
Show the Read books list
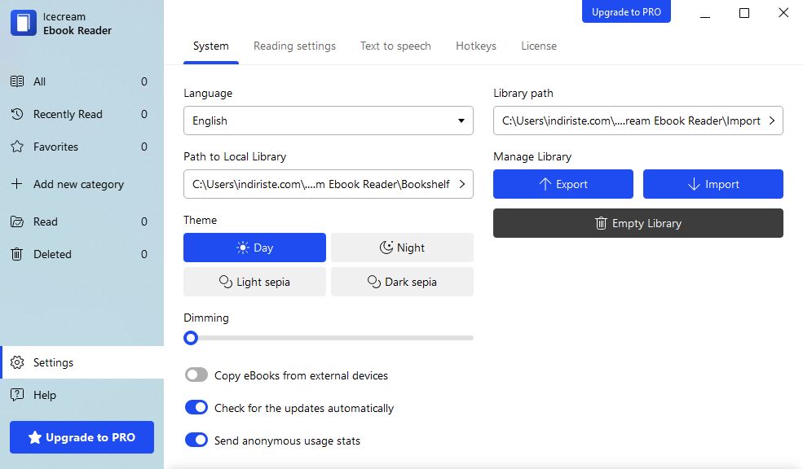pyautogui.click(x=82, y=221)
